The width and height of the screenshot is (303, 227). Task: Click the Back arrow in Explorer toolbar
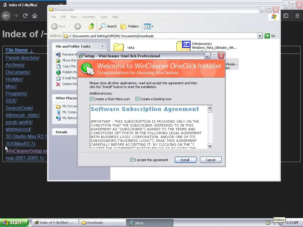(54, 26)
